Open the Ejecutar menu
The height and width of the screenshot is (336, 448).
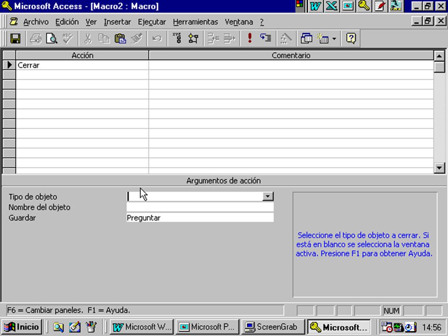(152, 22)
